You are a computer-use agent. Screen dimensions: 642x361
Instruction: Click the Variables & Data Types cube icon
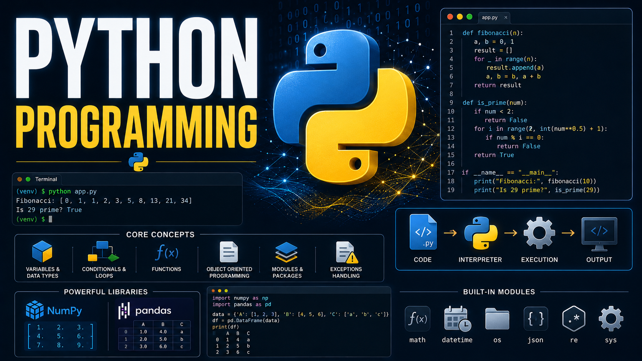click(x=42, y=252)
